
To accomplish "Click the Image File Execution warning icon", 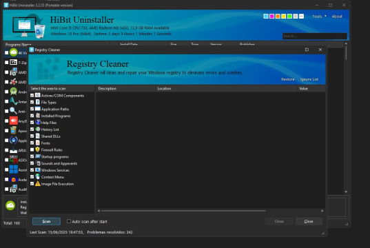I will coord(38,183).
